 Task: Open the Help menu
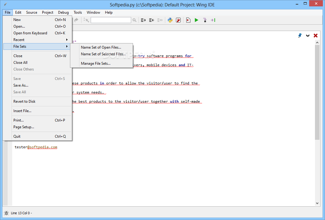[x=109, y=12]
